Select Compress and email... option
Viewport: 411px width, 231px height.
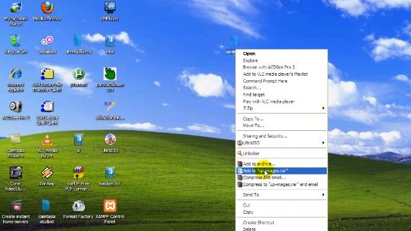282,177
